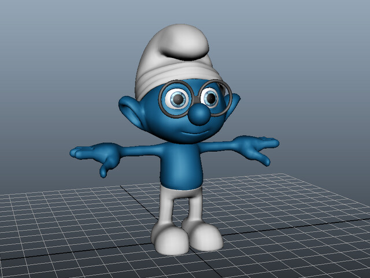Select the white trousers of the model

pyautogui.click(x=181, y=205)
